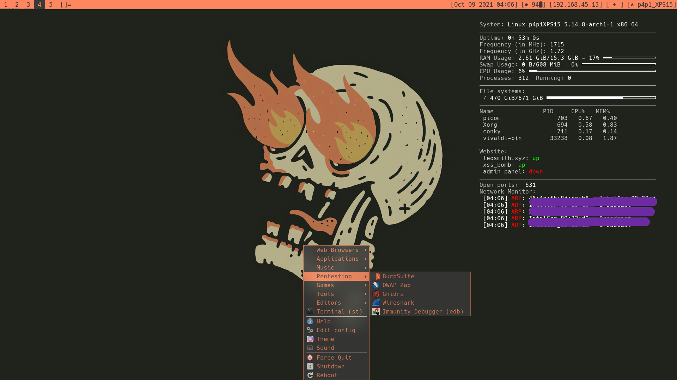Expand the Applications submenu

(337, 259)
